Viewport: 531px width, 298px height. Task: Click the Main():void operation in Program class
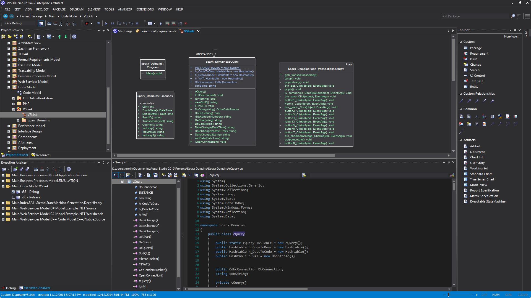(154, 73)
